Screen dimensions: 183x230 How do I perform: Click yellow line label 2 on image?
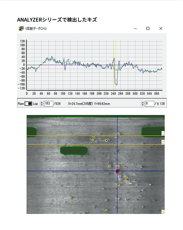[x=163, y=142]
